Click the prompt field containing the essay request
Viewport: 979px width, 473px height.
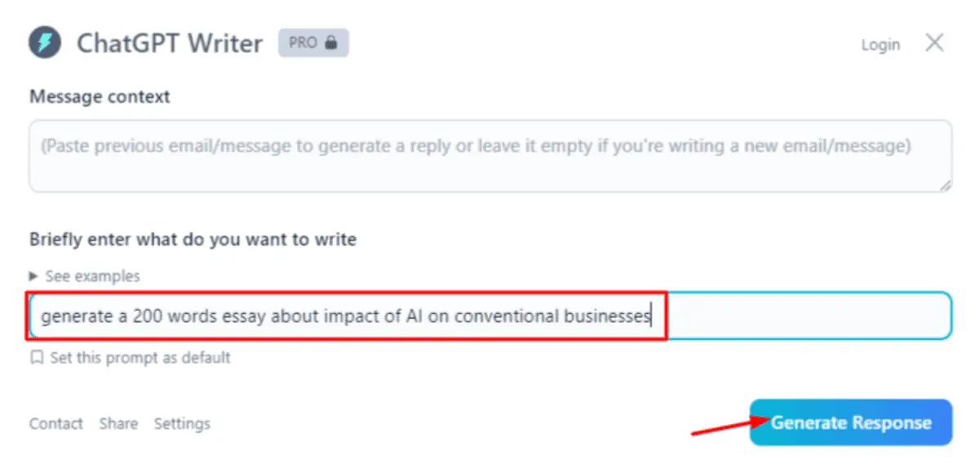tap(490, 316)
